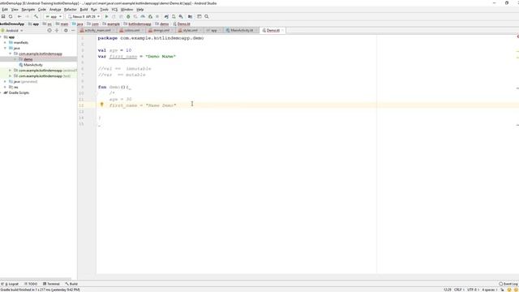
Task: Click the Demo.kt breadcrumb in navigation bar
Action: 182,24
